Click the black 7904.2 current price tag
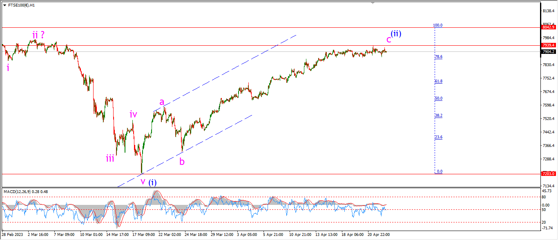Screen dimensions: 558x240 (x=549, y=51)
